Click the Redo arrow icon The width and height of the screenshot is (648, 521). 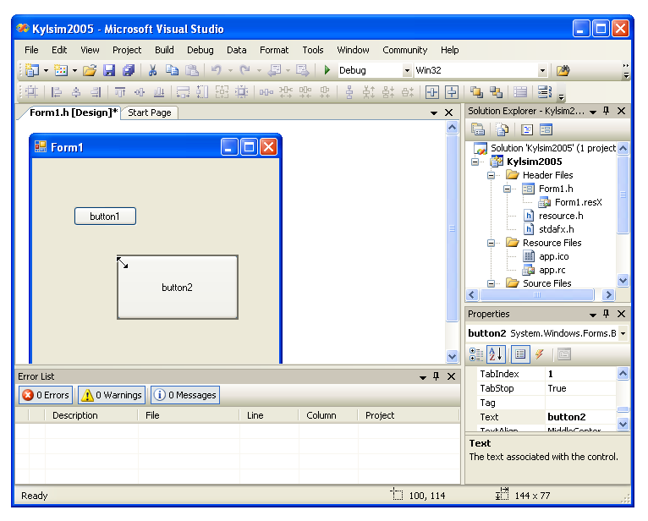click(245, 70)
